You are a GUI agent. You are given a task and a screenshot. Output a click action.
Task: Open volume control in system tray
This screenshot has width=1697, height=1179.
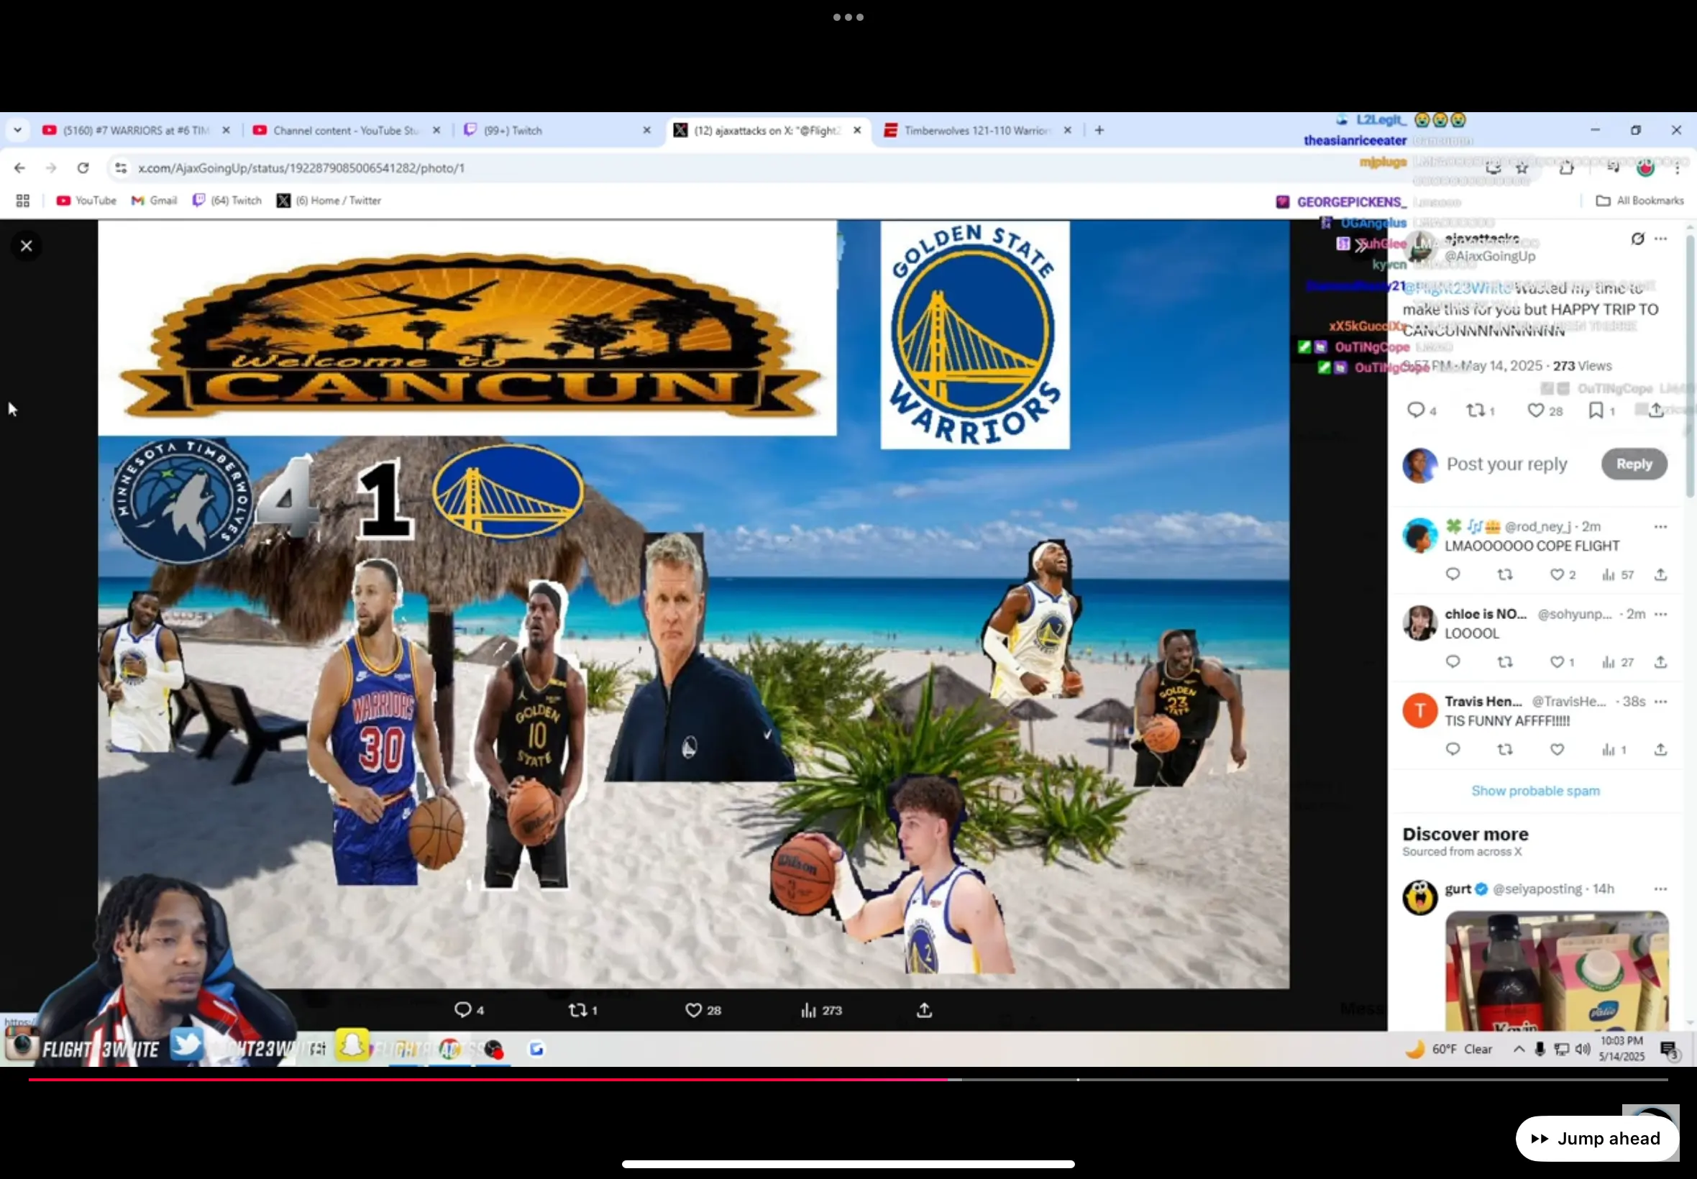[1582, 1050]
